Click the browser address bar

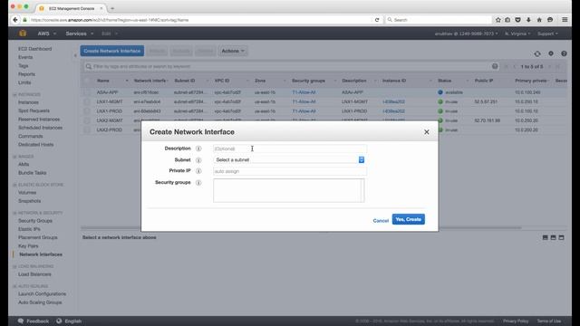tap(199, 20)
